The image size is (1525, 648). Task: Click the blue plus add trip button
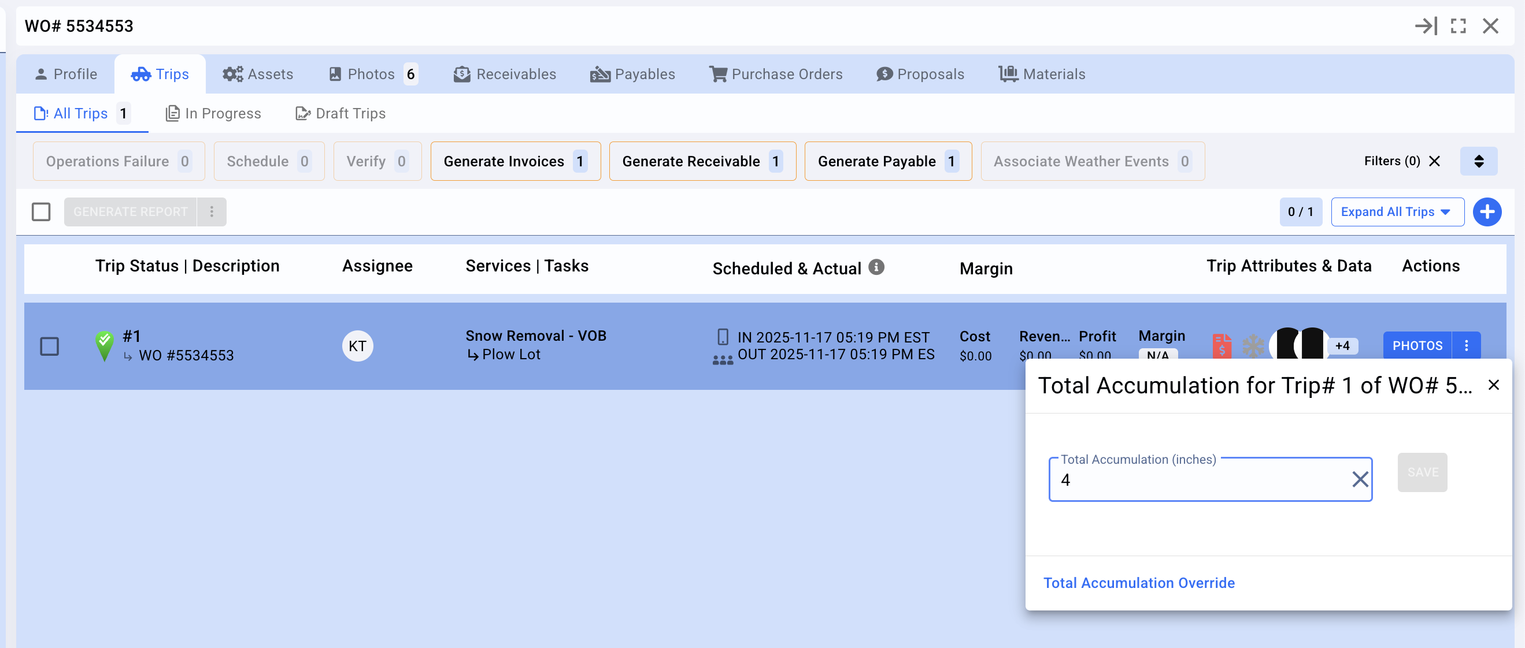[1486, 211]
